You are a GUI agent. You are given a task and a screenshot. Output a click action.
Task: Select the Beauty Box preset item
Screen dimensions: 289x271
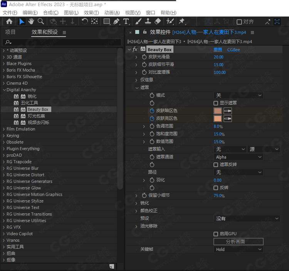pyautogui.click(x=38, y=110)
